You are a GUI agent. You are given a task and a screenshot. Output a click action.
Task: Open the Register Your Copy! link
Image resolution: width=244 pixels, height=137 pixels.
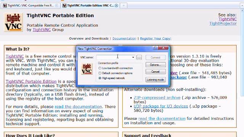156,38
